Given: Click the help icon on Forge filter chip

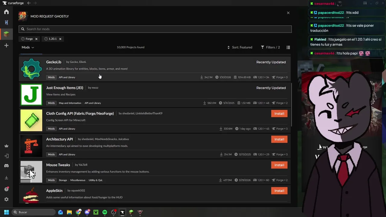Looking at the screenshot, I should tap(23, 39).
